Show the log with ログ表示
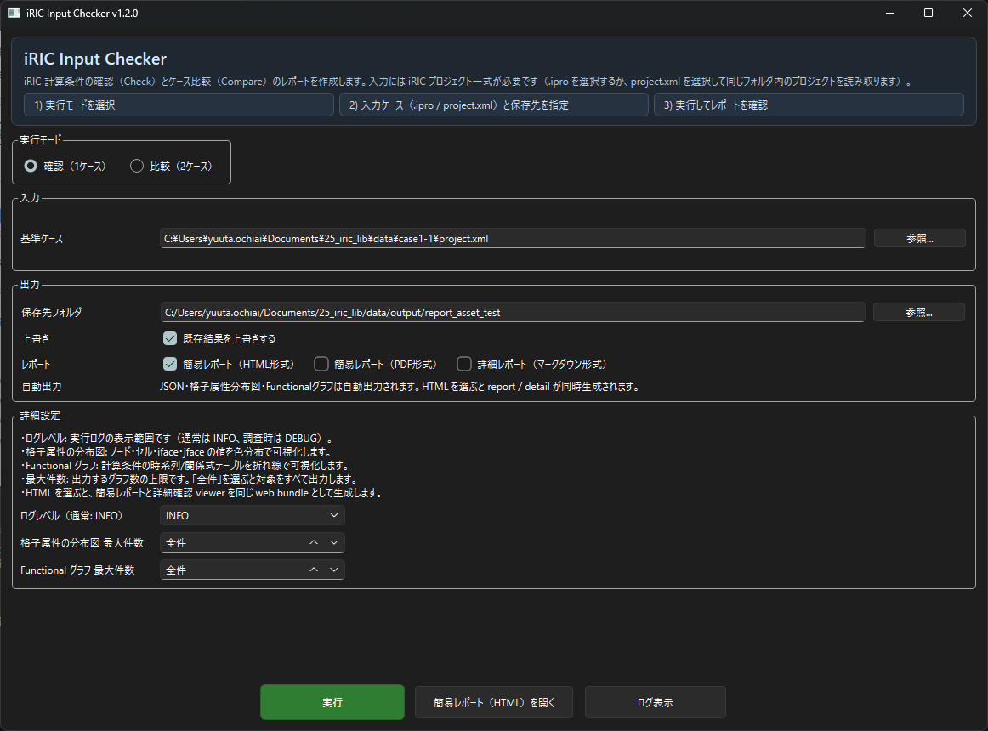This screenshot has height=731, width=988. [655, 703]
